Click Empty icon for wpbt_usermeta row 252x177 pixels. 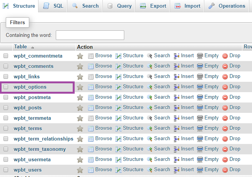200,160
